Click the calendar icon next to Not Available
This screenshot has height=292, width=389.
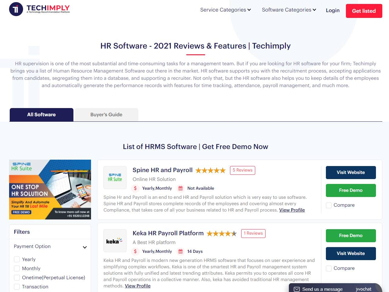click(181, 188)
